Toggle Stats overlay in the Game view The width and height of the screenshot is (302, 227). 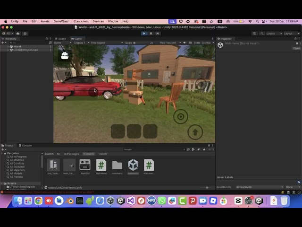[197, 43]
